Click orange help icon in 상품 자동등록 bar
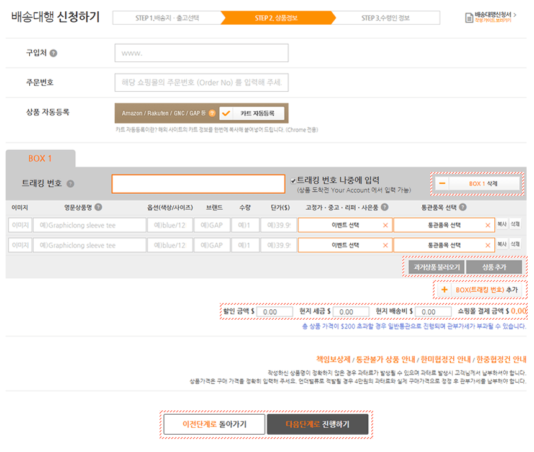Image resolution: width=534 pixels, height=452 pixels. [212, 113]
